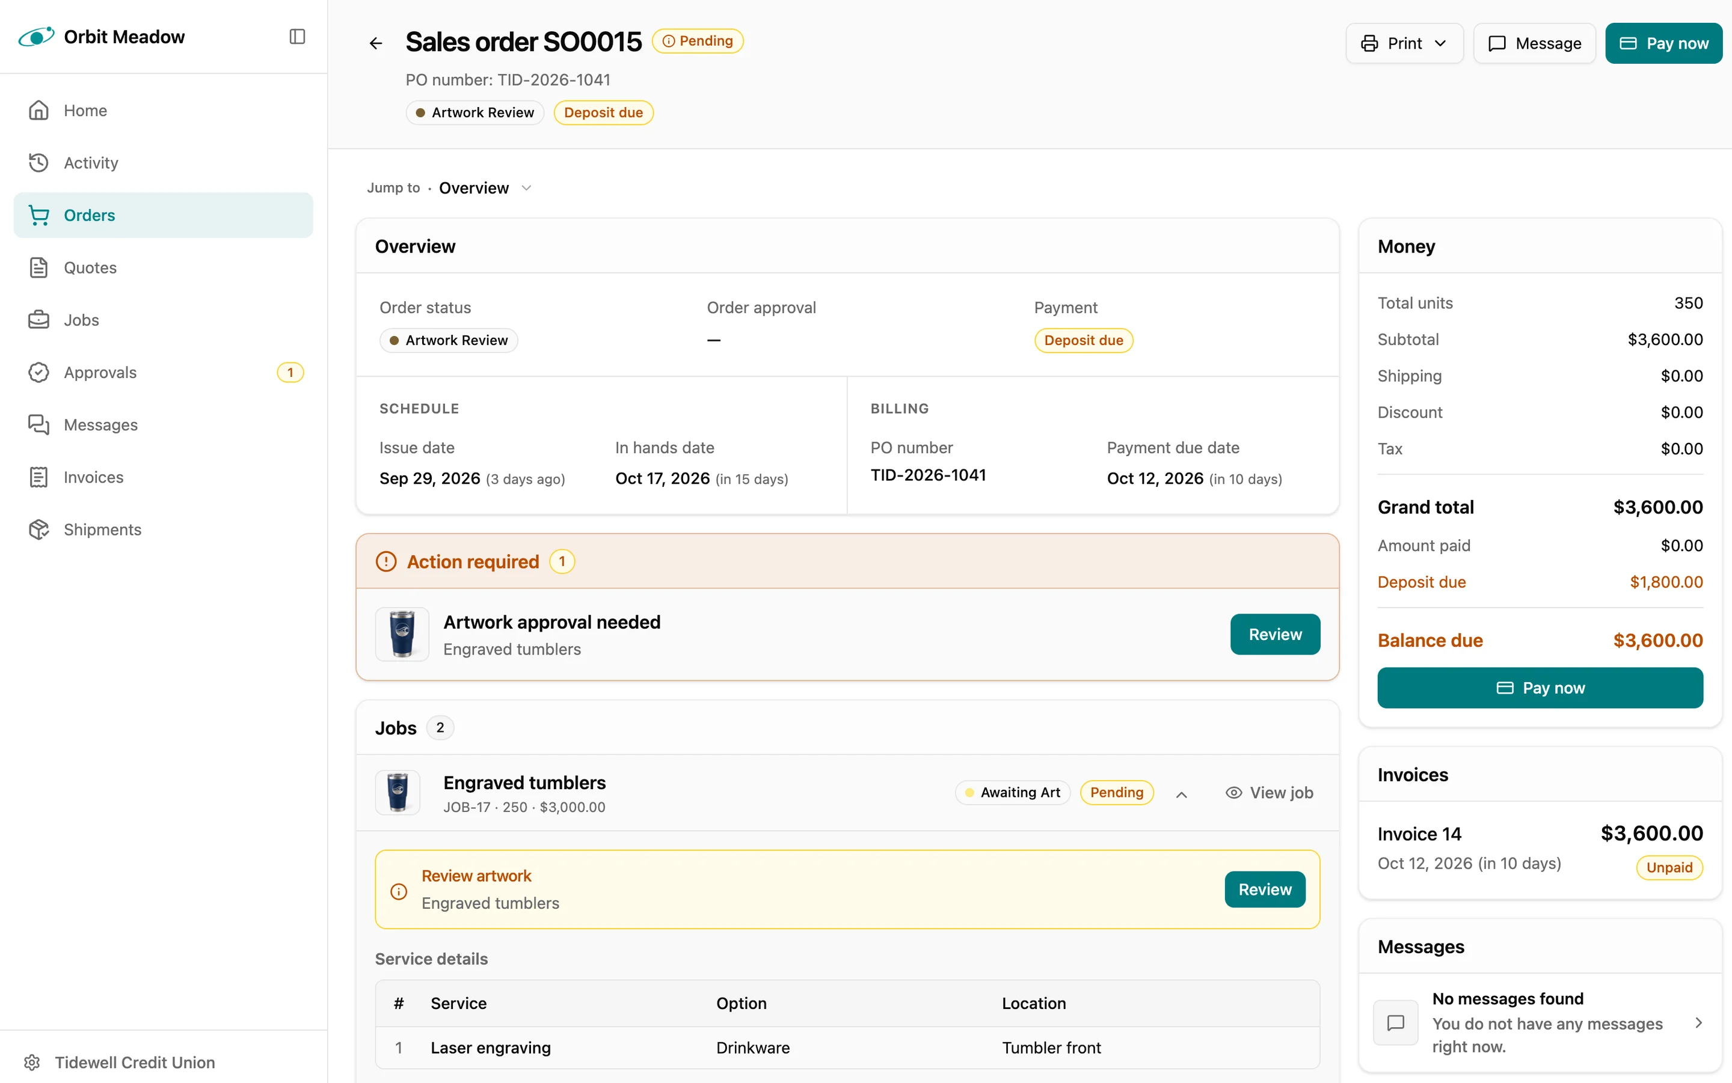Viewport: 1732px width, 1083px height.
Task: Open the Jump to Overview dropdown
Action: click(x=449, y=188)
